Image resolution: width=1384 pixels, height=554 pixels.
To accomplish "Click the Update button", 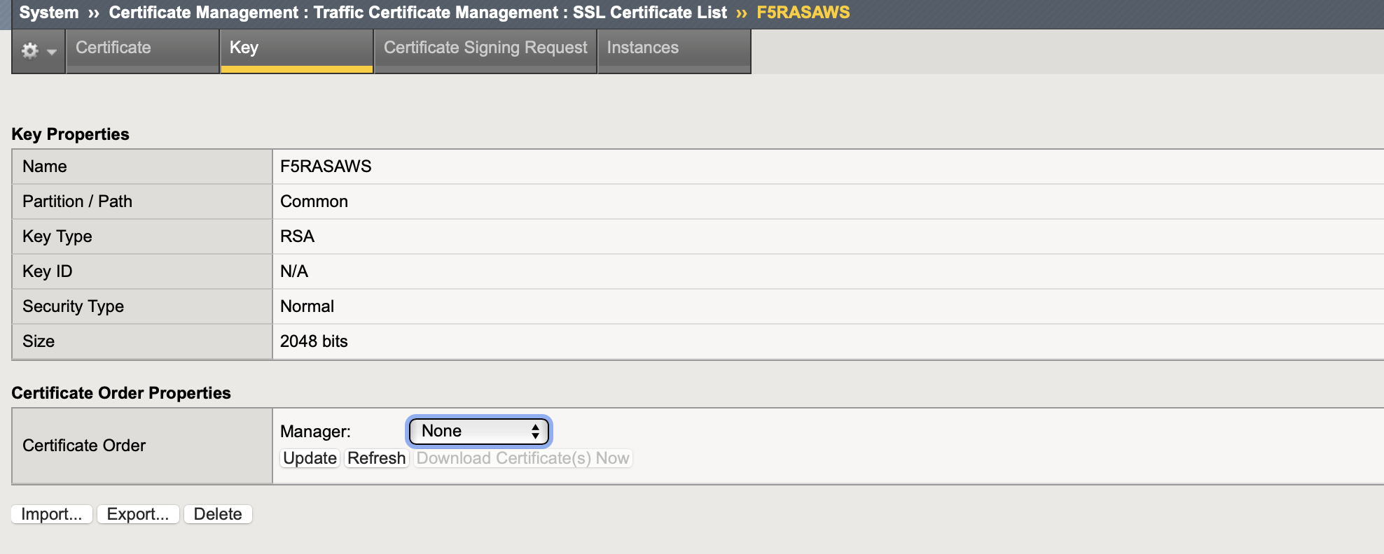I will [x=310, y=458].
